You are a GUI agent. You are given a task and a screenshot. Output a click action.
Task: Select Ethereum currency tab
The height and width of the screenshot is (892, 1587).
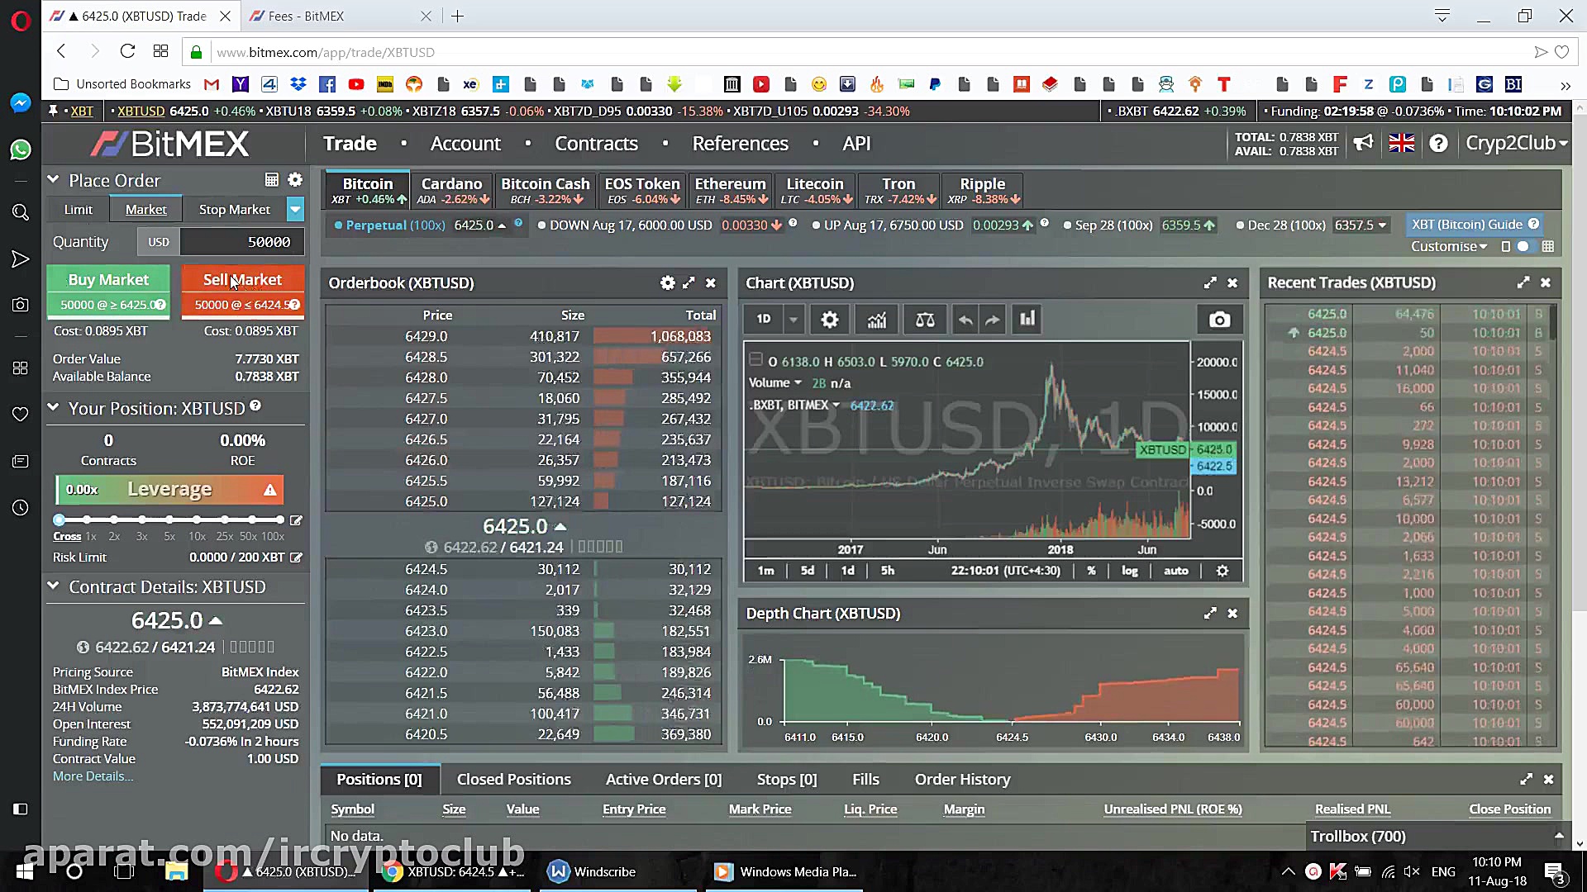pyautogui.click(x=731, y=190)
